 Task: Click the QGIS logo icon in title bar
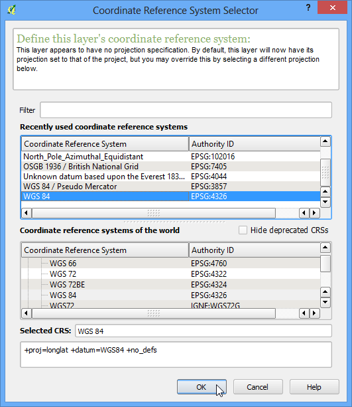pyautogui.click(x=12, y=10)
